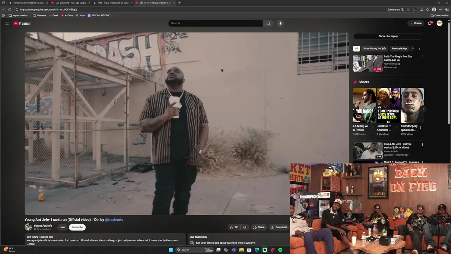The height and width of the screenshot is (254, 451).
Task: Click Summarize in the address bar
Action: (394, 10)
